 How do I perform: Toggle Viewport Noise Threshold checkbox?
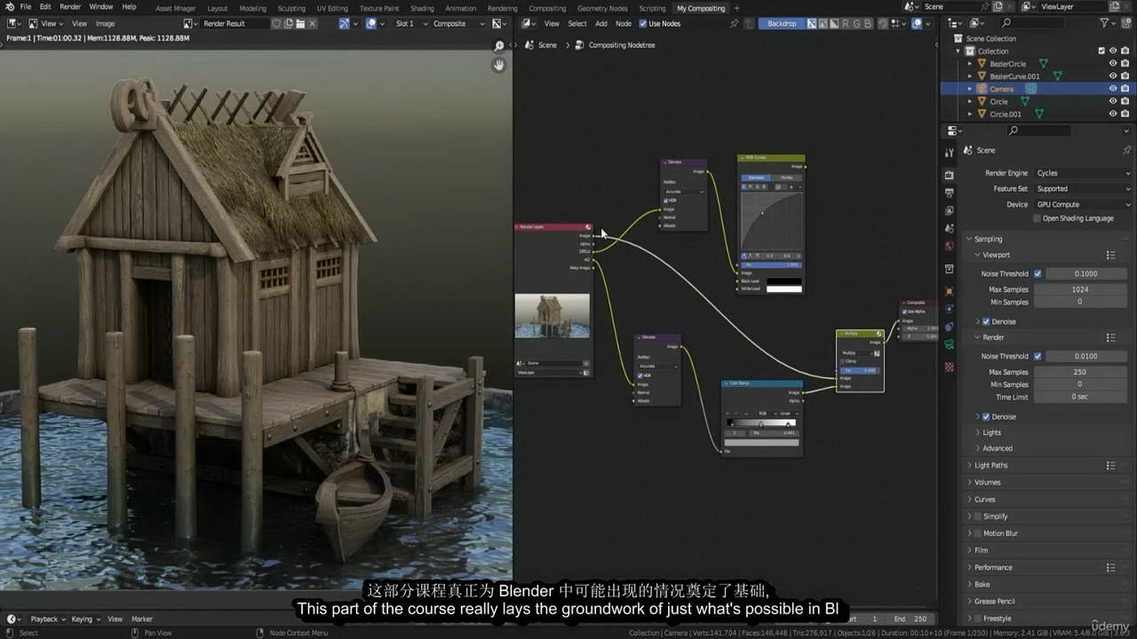coord(1038,273)
